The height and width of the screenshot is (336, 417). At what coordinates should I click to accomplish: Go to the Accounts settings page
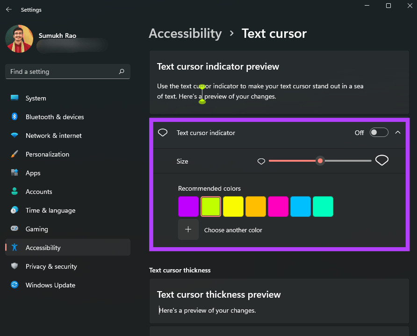tap(39, 192)
